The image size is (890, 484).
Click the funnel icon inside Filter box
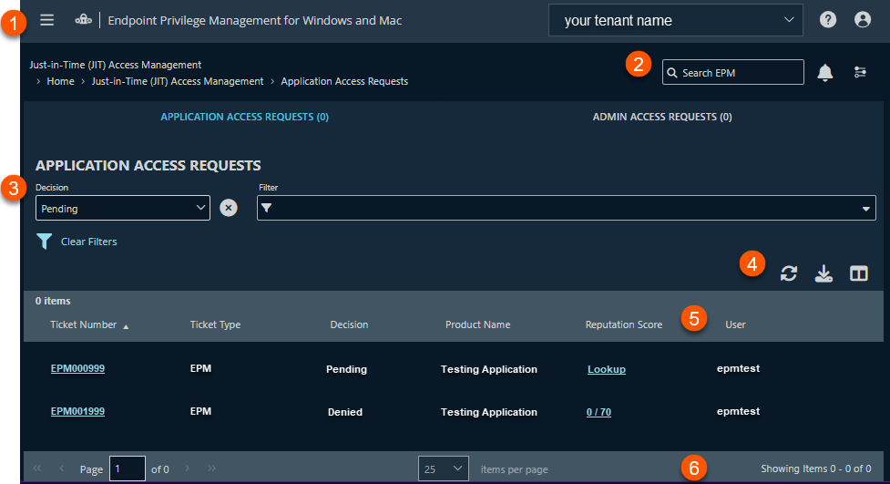click(266, 208)
